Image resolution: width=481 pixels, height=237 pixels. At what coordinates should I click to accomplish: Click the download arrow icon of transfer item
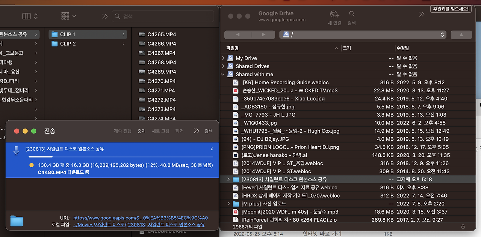coord(16,150)
